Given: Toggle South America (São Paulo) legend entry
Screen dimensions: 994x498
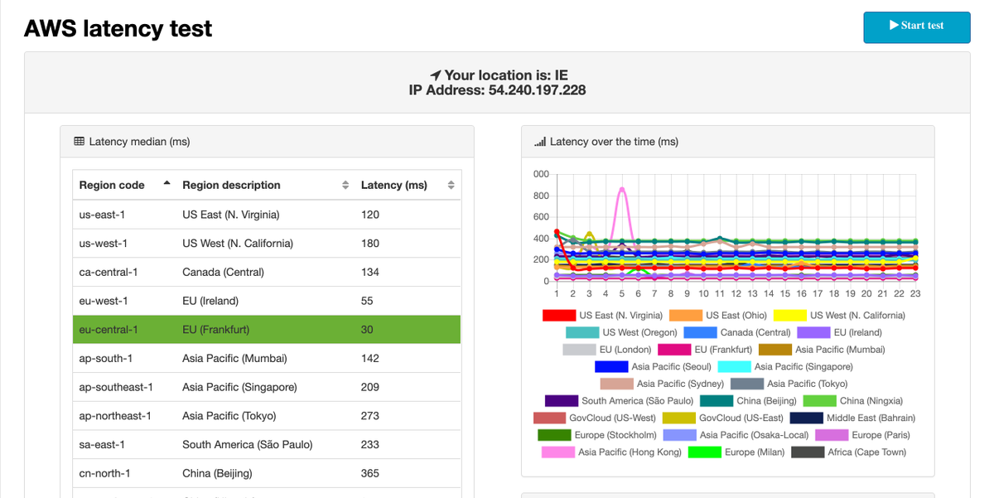Looking at the screenshot, I should pos(620,400).
